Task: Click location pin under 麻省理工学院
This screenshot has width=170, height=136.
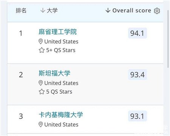Action: click(40, 42)
